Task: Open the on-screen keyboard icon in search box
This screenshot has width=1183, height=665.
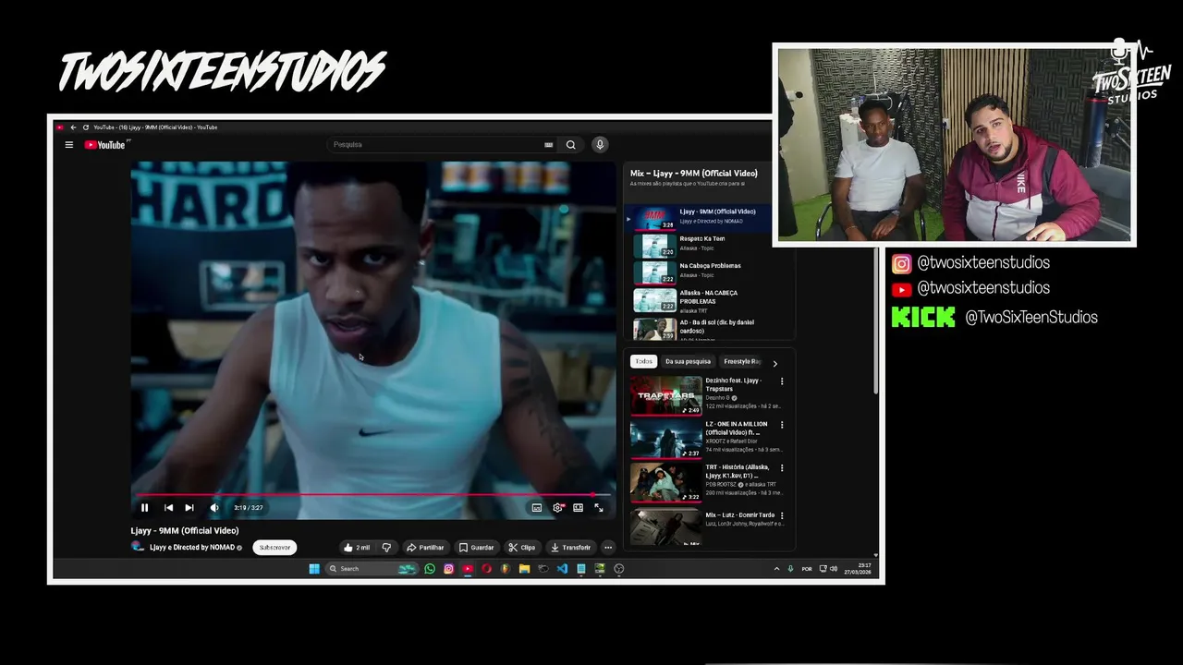Action: point(549,145)
